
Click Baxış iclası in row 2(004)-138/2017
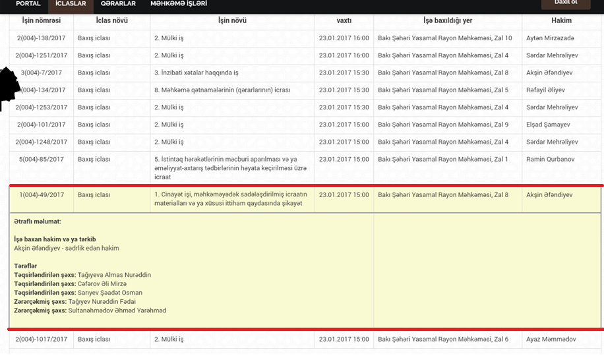pyautogui.click(x=94, y=38)
